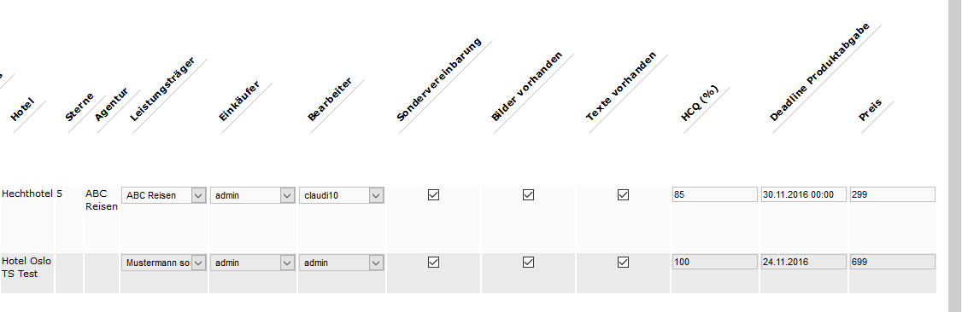This screenshot has width=962, height=312.
Task: Toggle Sondervereinbarung checkbox for Hechthotel
Action: click(x=433, y=194)
